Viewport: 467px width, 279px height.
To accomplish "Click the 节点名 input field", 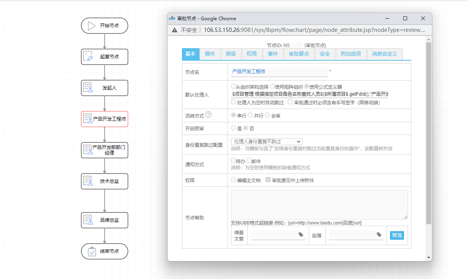I will 279,72.
